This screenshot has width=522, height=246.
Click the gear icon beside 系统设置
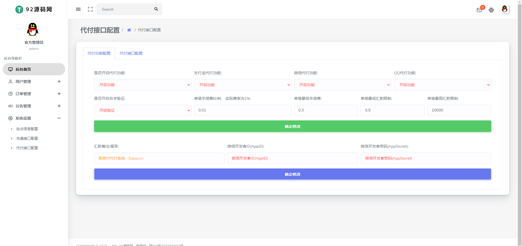coord(10,118)
